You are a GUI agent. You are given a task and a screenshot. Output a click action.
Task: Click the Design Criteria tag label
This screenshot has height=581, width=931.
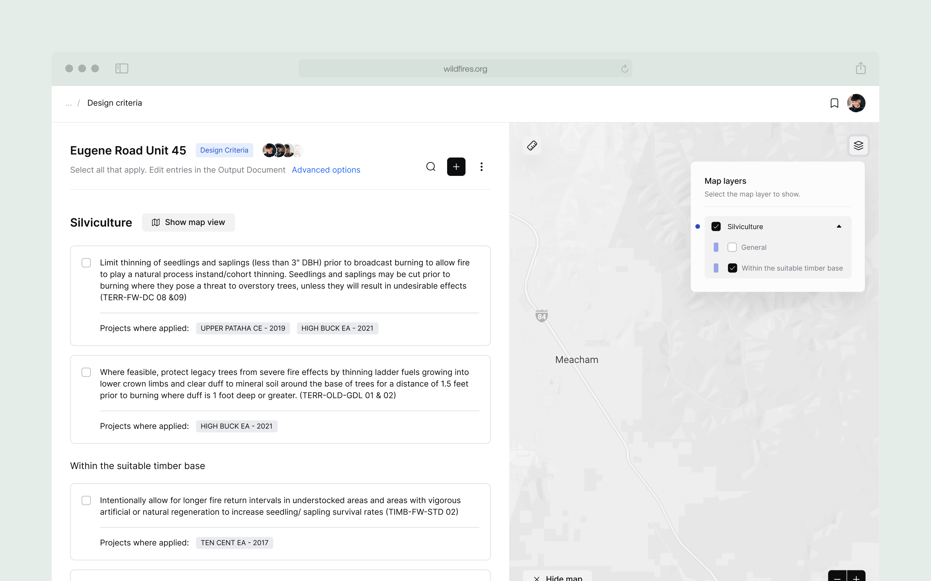click(224, 150)
